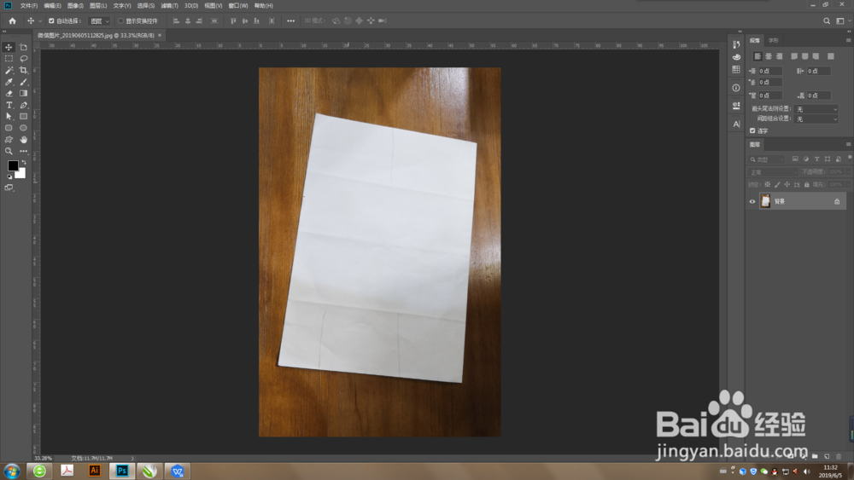Open the Edit Toolbar three-dots button

pyautogui.click(x=23, y=151)
